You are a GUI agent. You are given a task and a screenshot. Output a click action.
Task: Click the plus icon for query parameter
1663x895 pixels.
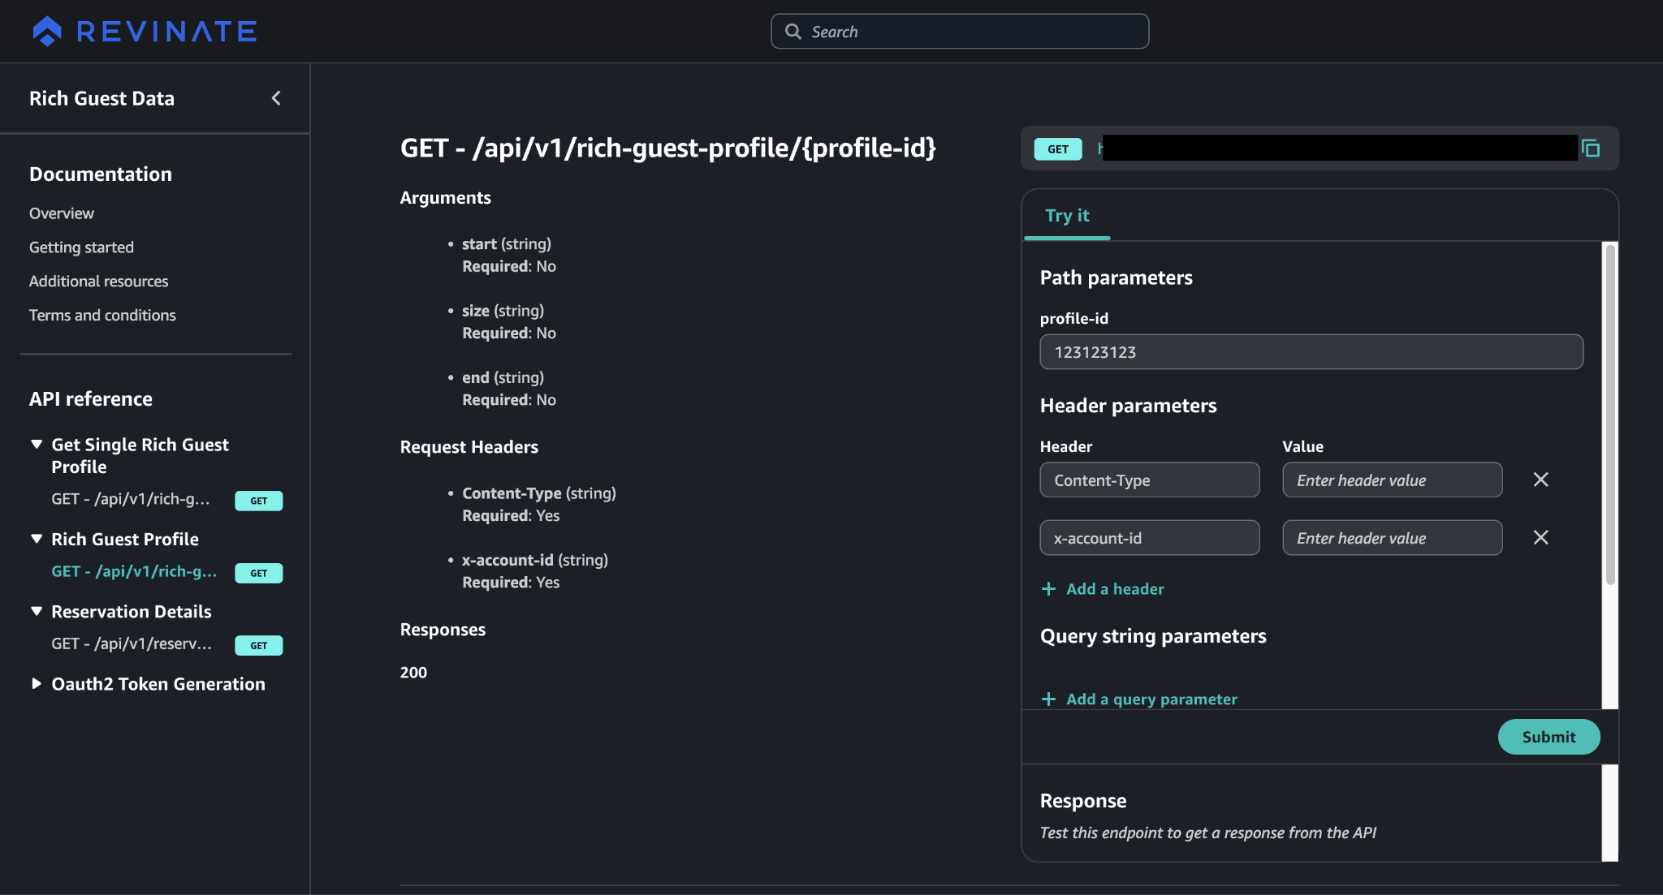coord(1048,699)
